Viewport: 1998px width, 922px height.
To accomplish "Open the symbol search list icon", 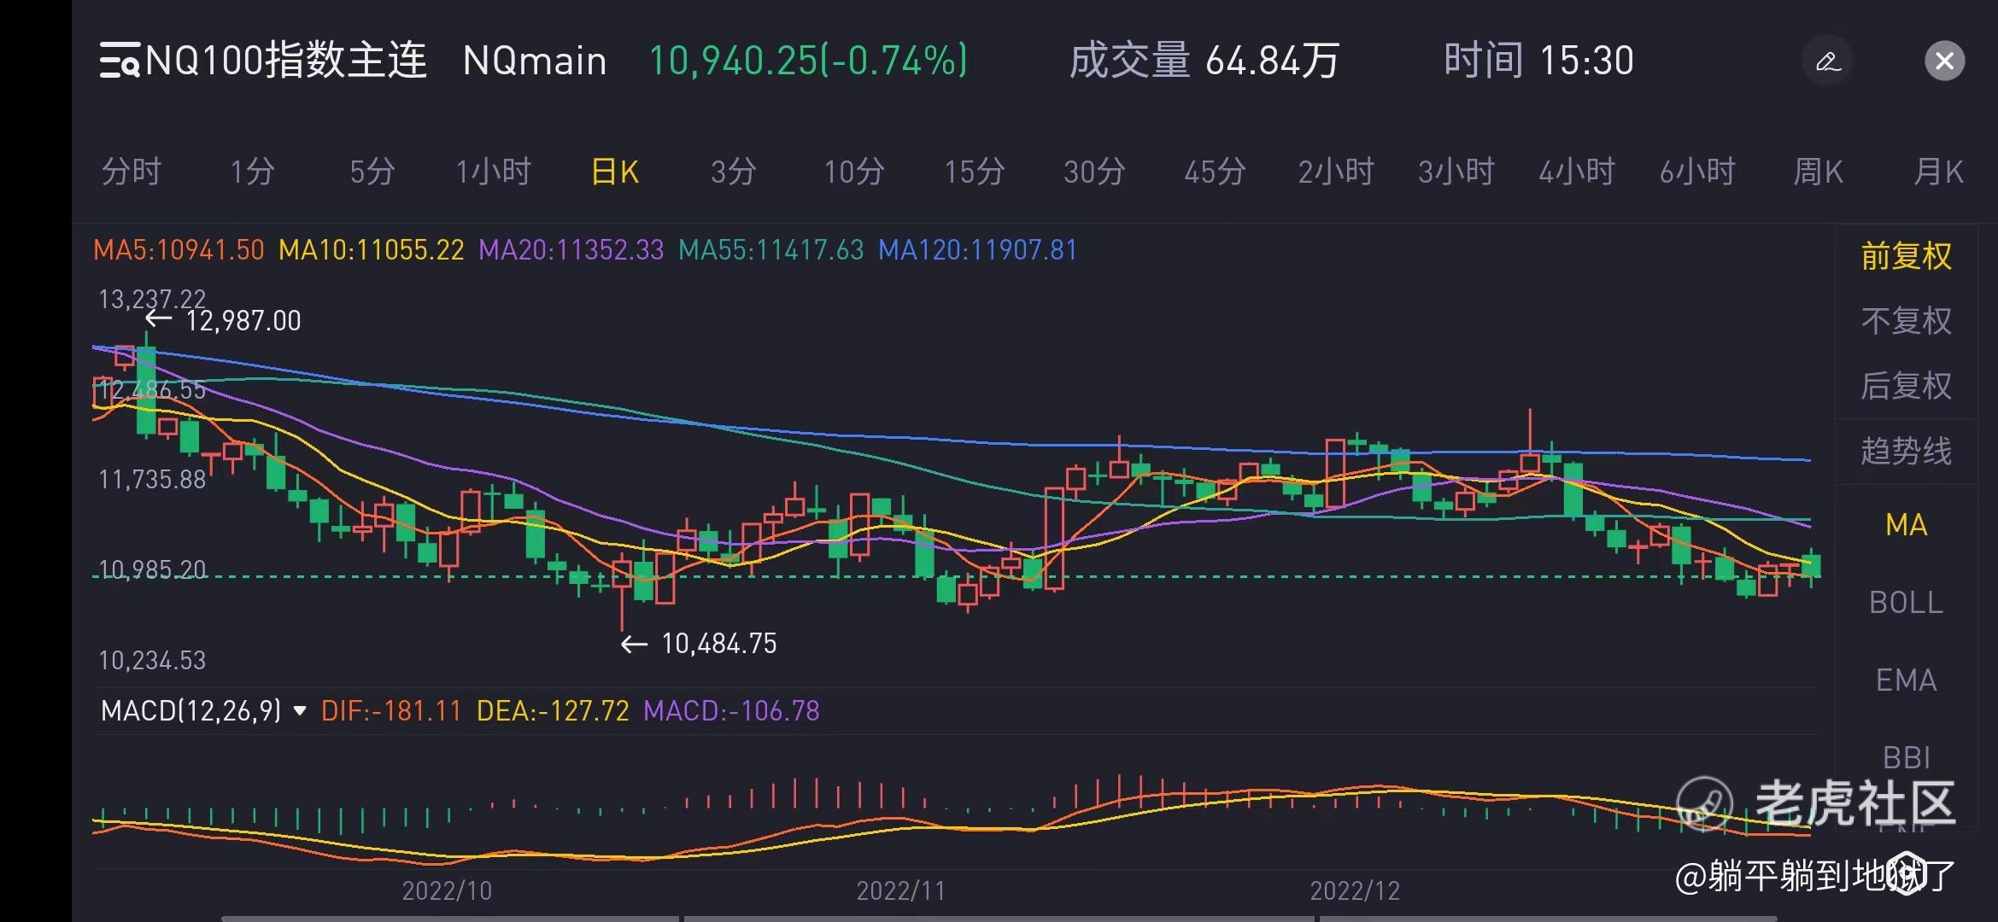I will 119,61.
